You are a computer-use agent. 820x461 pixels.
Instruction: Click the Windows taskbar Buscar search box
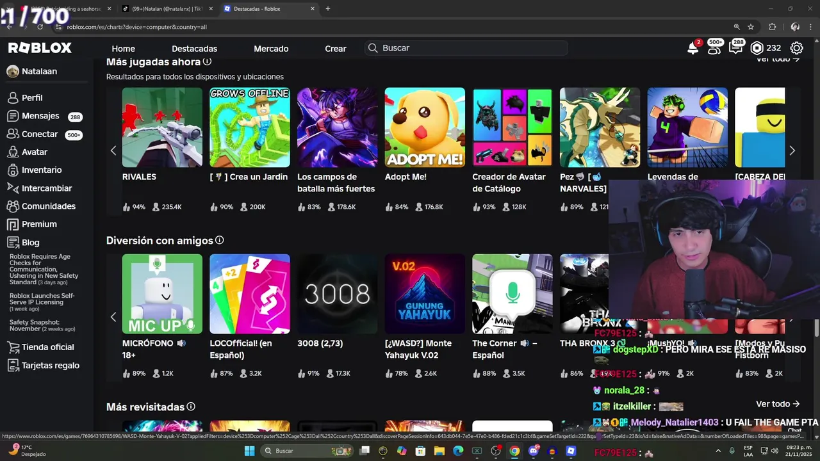[307, 451]
